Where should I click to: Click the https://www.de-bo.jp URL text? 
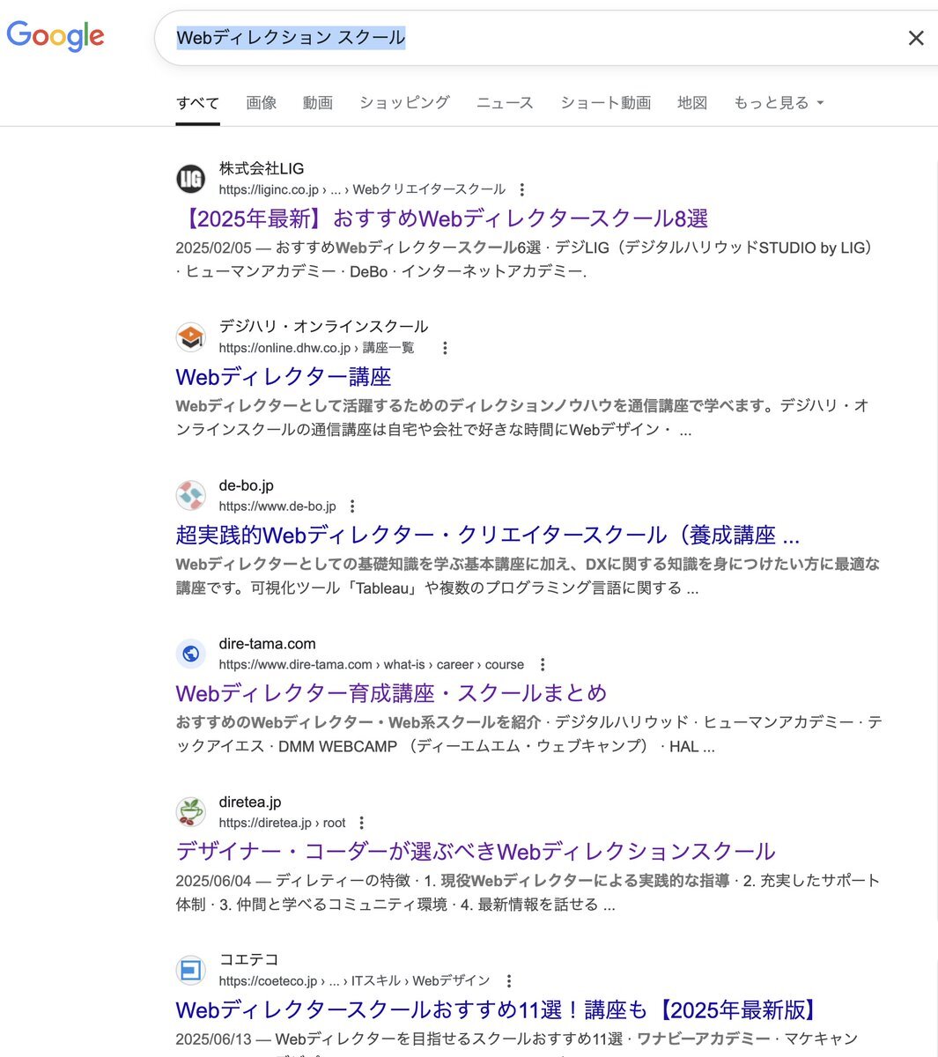coord(277,506)
